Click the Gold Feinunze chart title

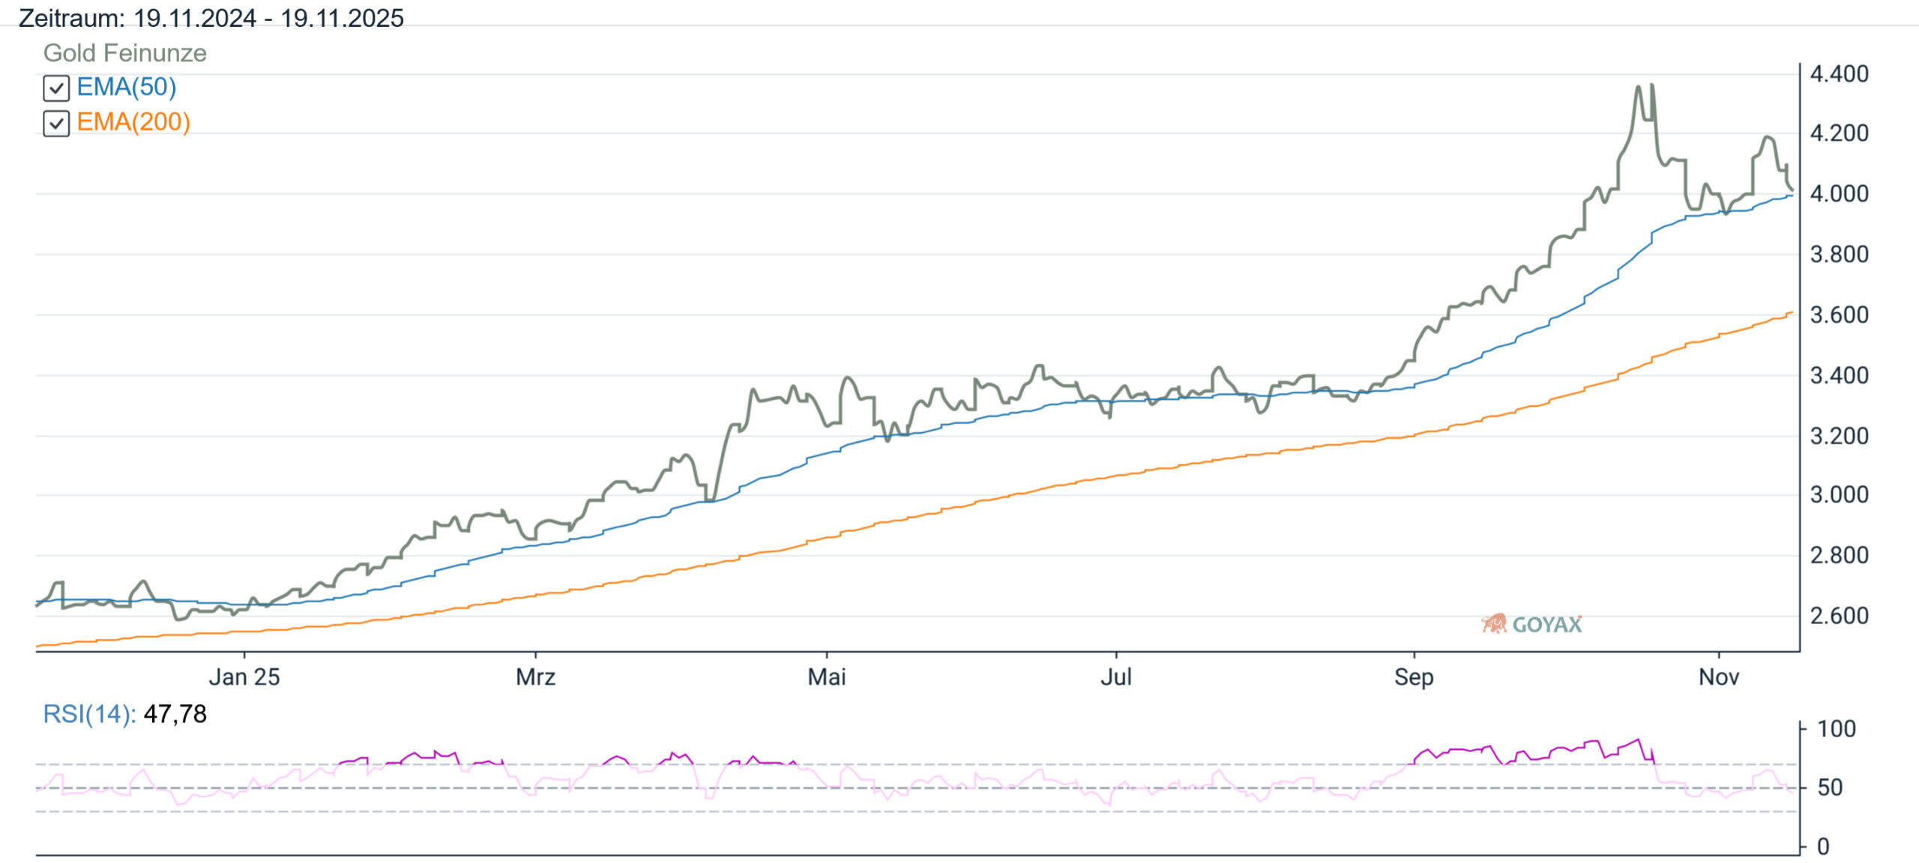click(x=124, y=53)
